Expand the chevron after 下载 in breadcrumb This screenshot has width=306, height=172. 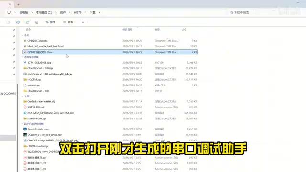[99, 12]
